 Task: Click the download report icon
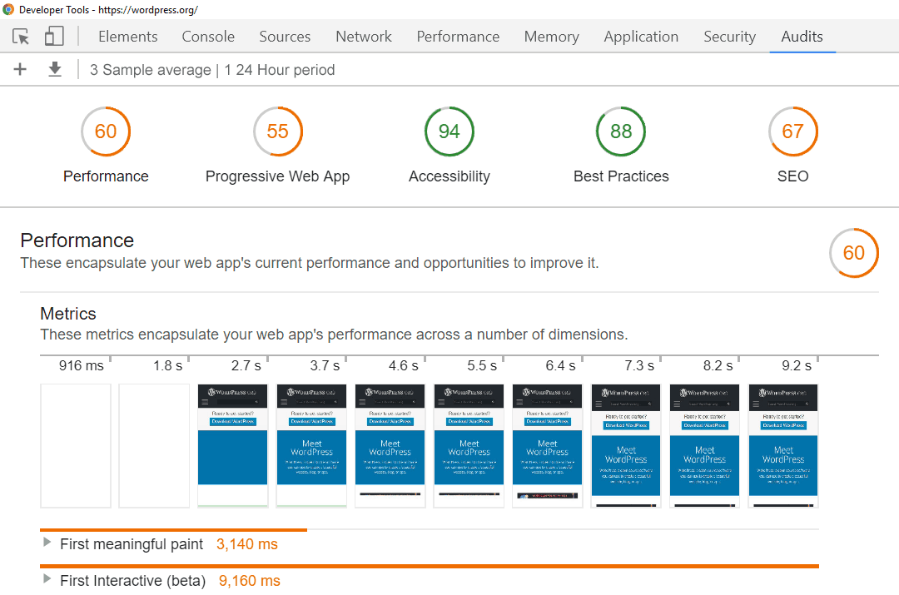[55, 70]
